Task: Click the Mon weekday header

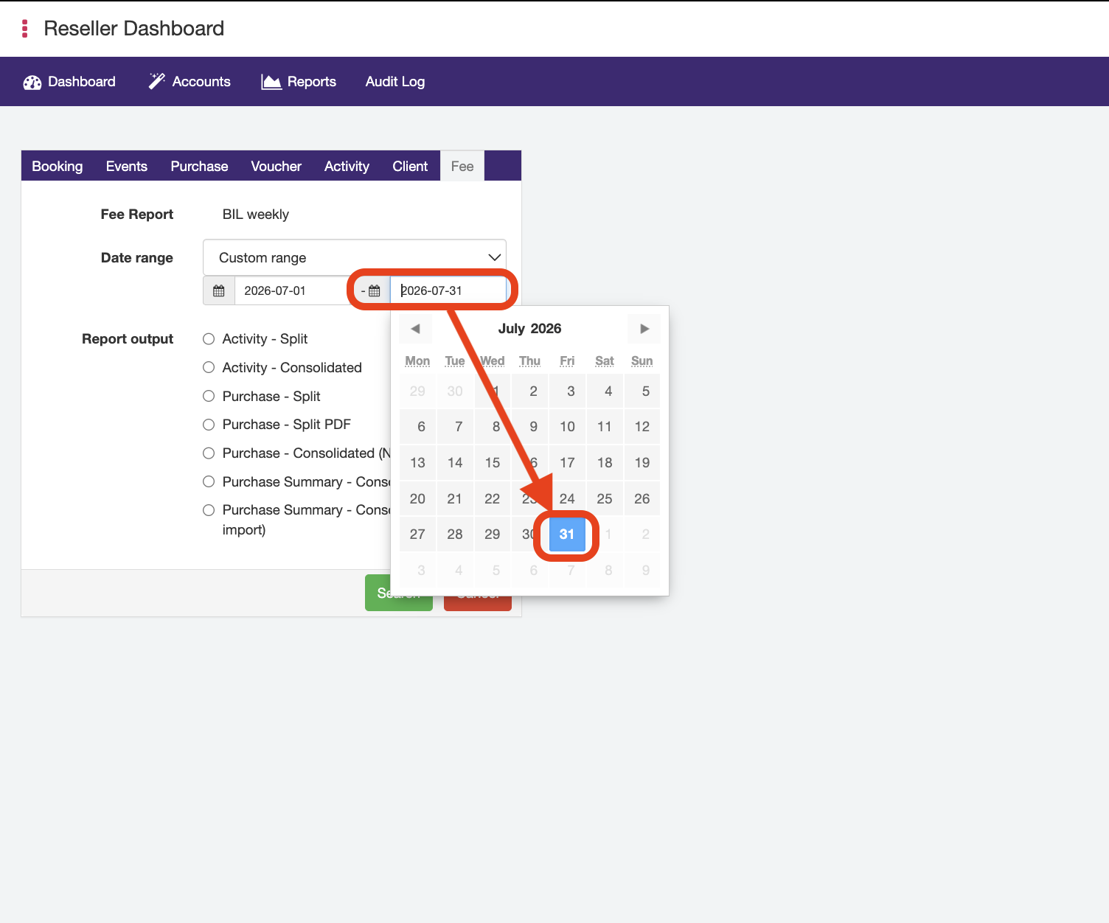Action: pos(417,361)
